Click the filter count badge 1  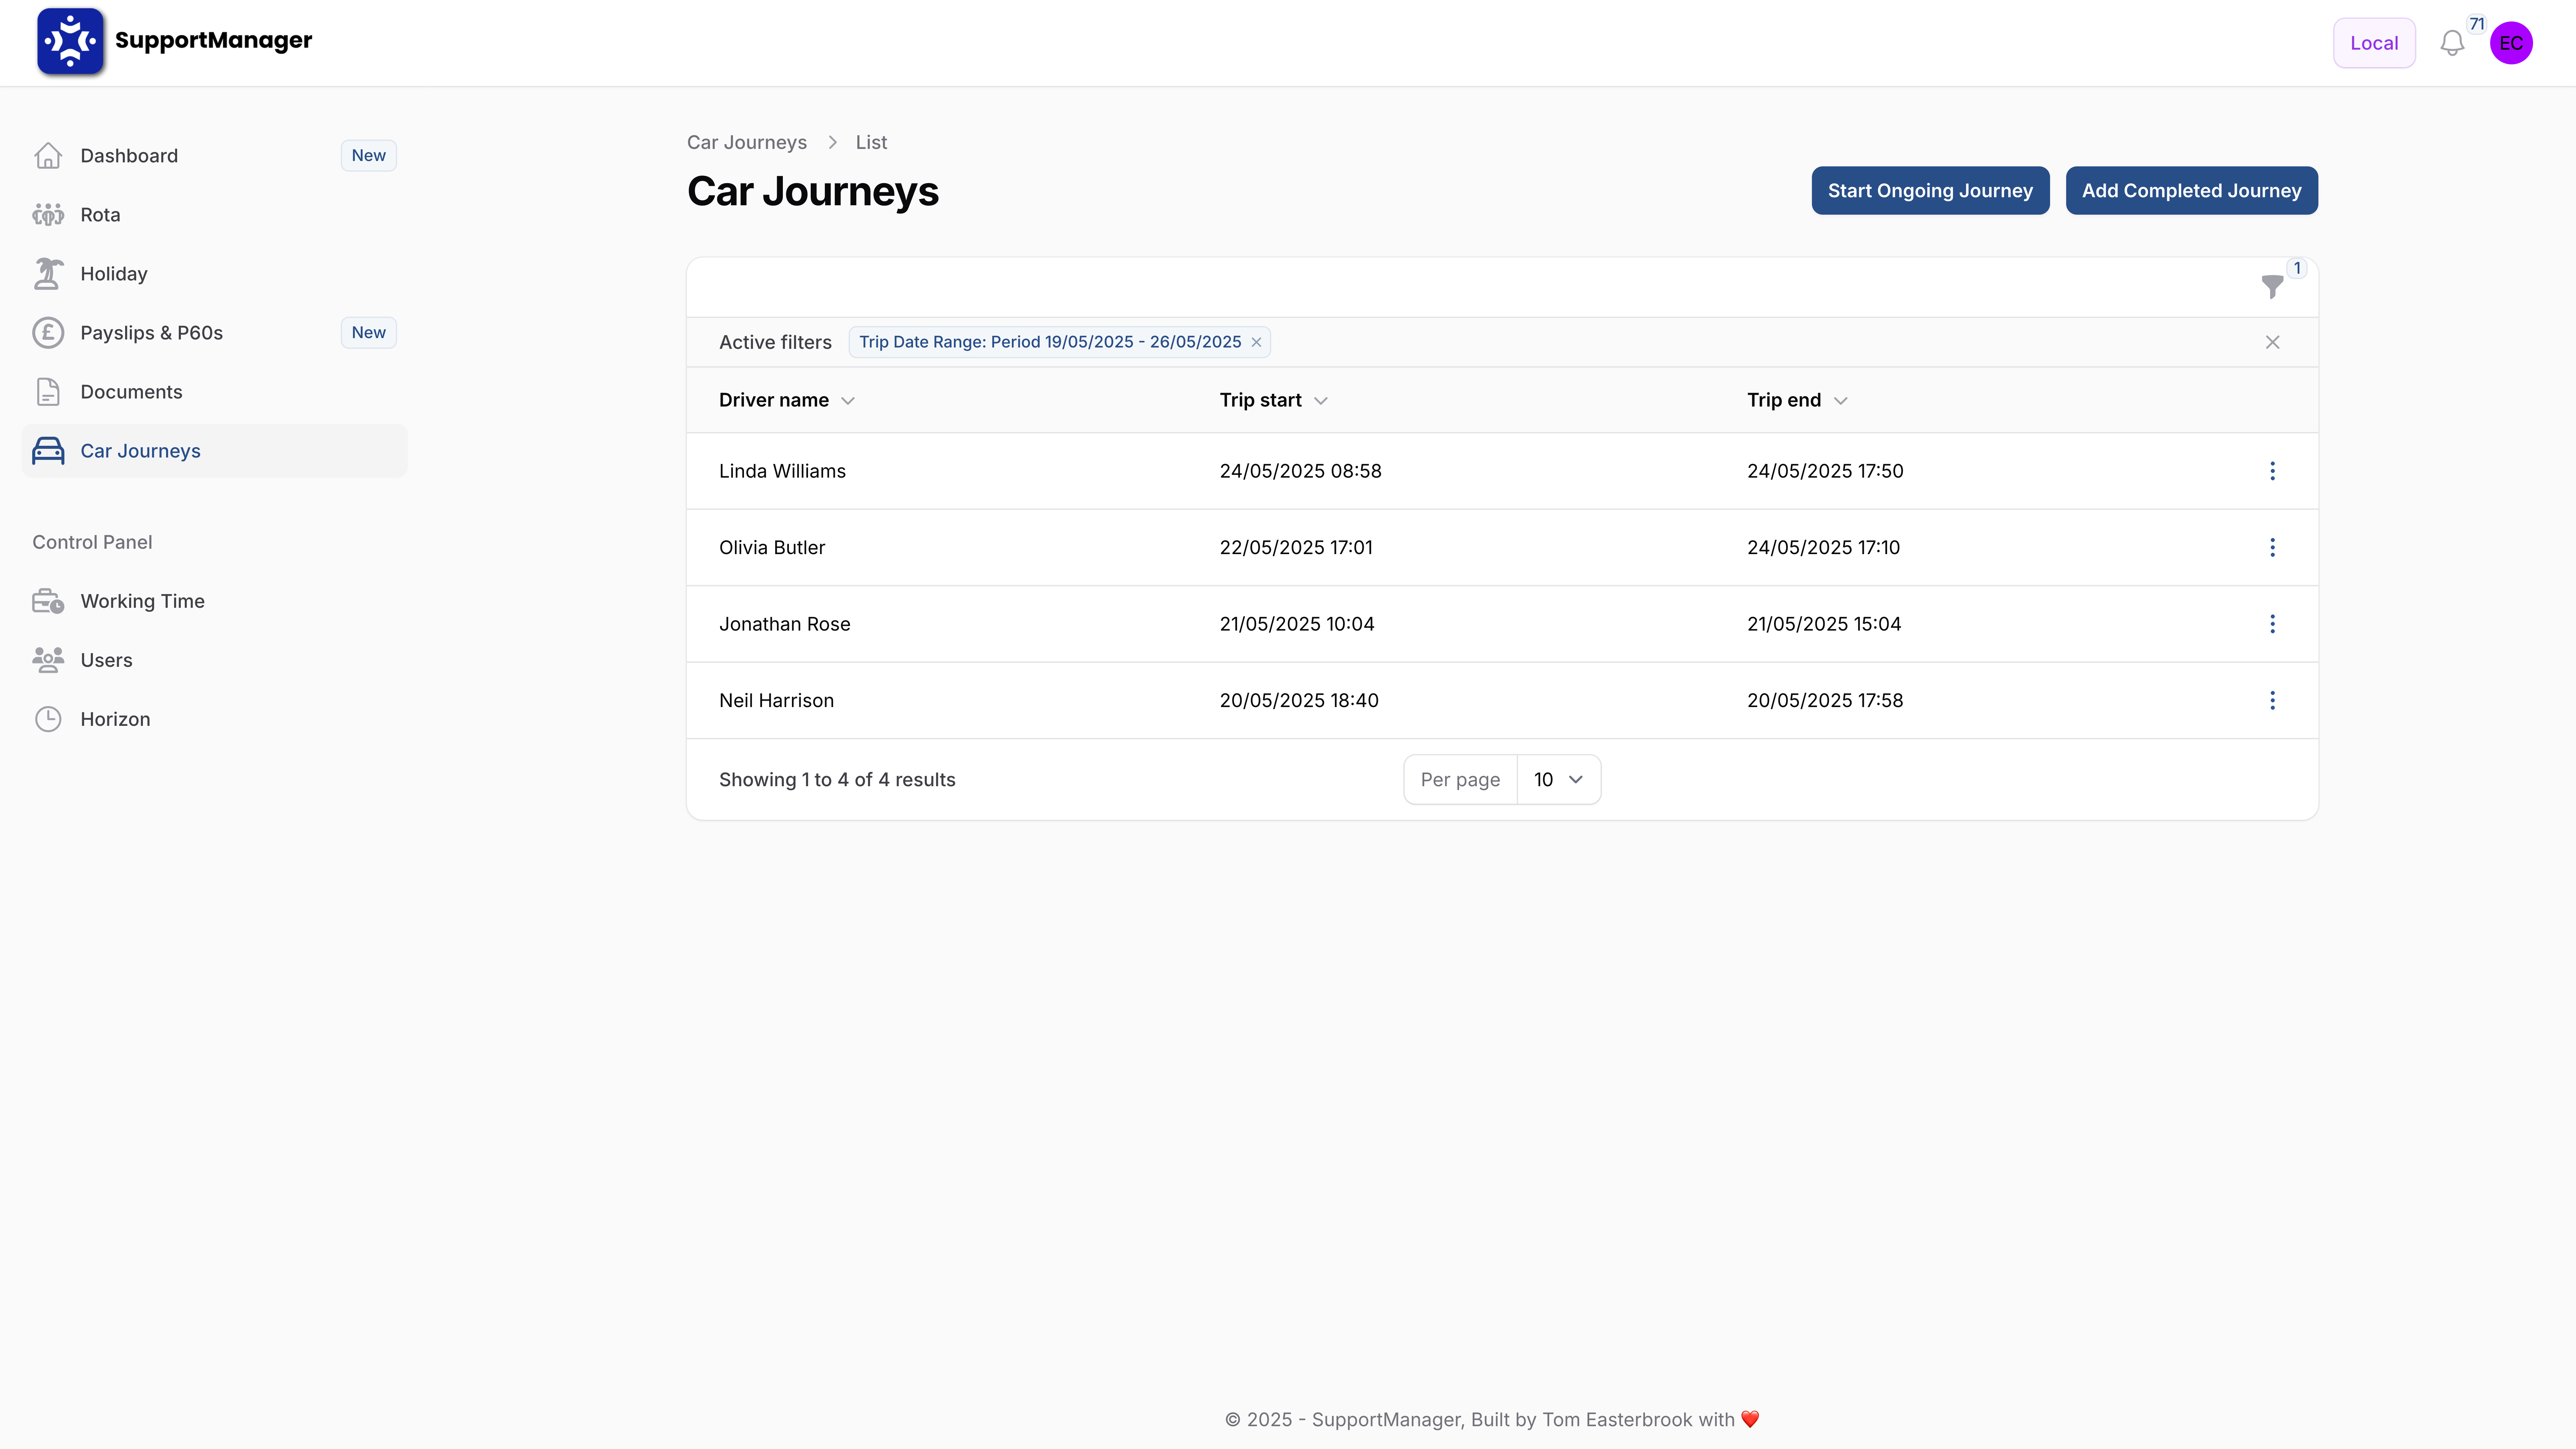tap(2297, 268)
